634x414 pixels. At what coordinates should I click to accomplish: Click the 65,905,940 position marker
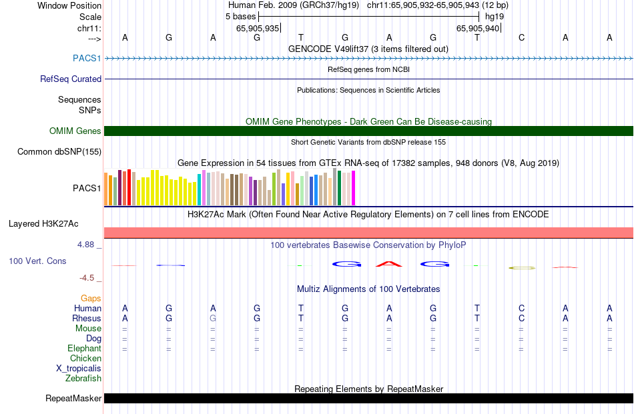coord(478,28)
